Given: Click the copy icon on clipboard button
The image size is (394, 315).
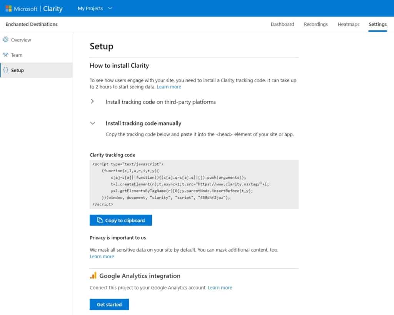Looking at the screenshot, I should [x=100, y=220].
